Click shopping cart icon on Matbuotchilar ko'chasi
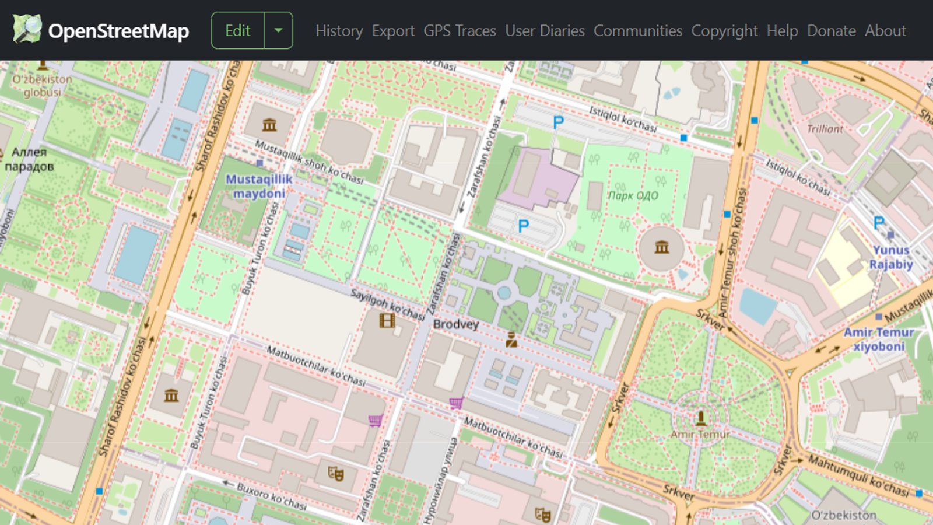This screenshot has width=933, height=525. click(456, 402)
